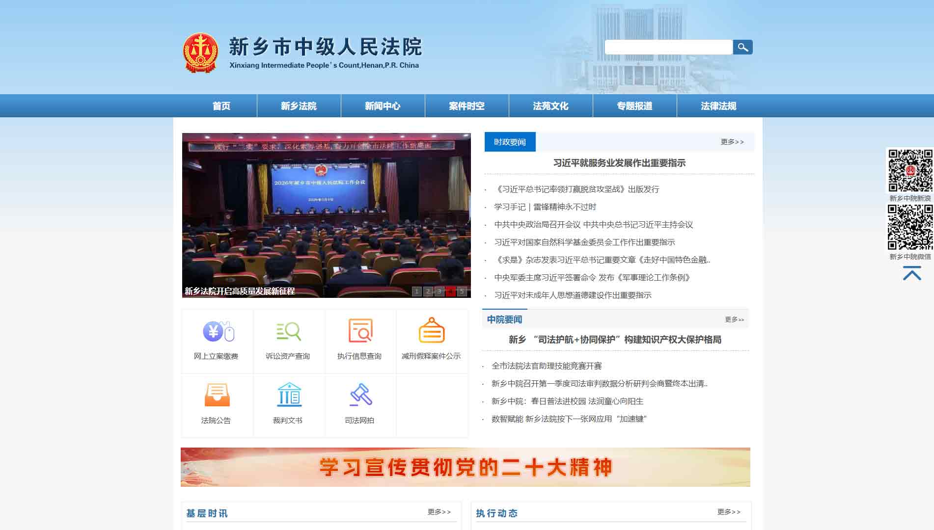This screenshot has height=530, width=934.
Task: Open 《求是》杂志发表习近平总书记重要文章 link
Action: 602,260
